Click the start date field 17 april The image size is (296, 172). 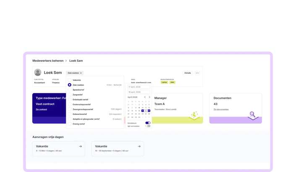tap(139, 87)
